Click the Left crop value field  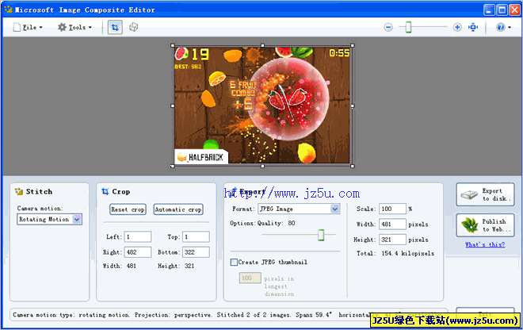[x=138, y=237]
